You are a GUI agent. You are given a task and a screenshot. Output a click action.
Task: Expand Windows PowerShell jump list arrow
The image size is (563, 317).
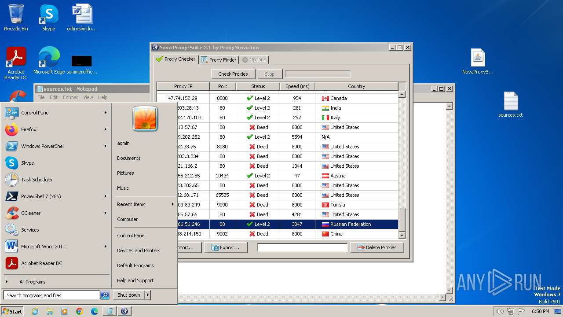coord(106,146)
